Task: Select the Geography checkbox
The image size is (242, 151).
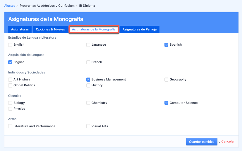Action: [x=167, y=80]
